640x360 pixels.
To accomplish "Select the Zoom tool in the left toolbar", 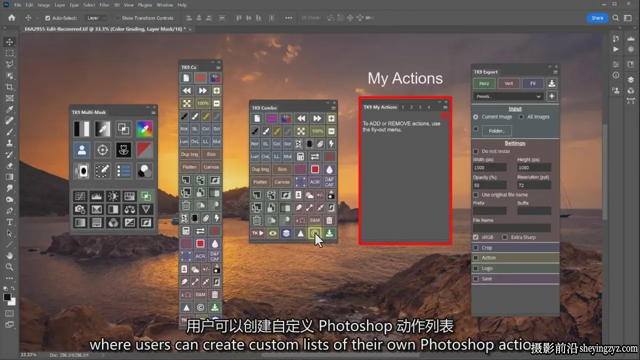I will (x=9, y=267).
